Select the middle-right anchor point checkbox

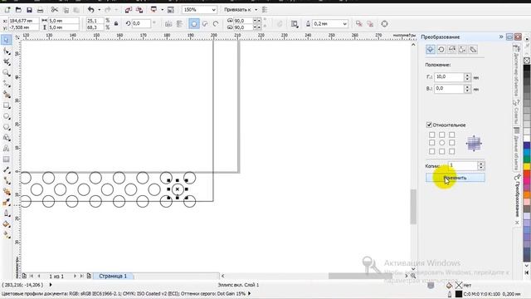tap(451, 143)
